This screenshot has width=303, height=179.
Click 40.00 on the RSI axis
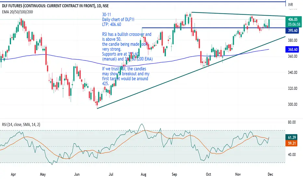pos(292,154)
